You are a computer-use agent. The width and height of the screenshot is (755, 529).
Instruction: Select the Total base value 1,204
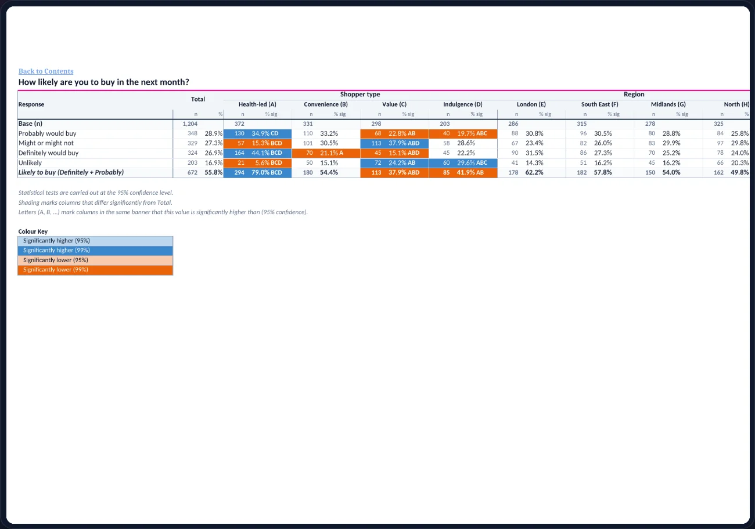coord(190,124)
